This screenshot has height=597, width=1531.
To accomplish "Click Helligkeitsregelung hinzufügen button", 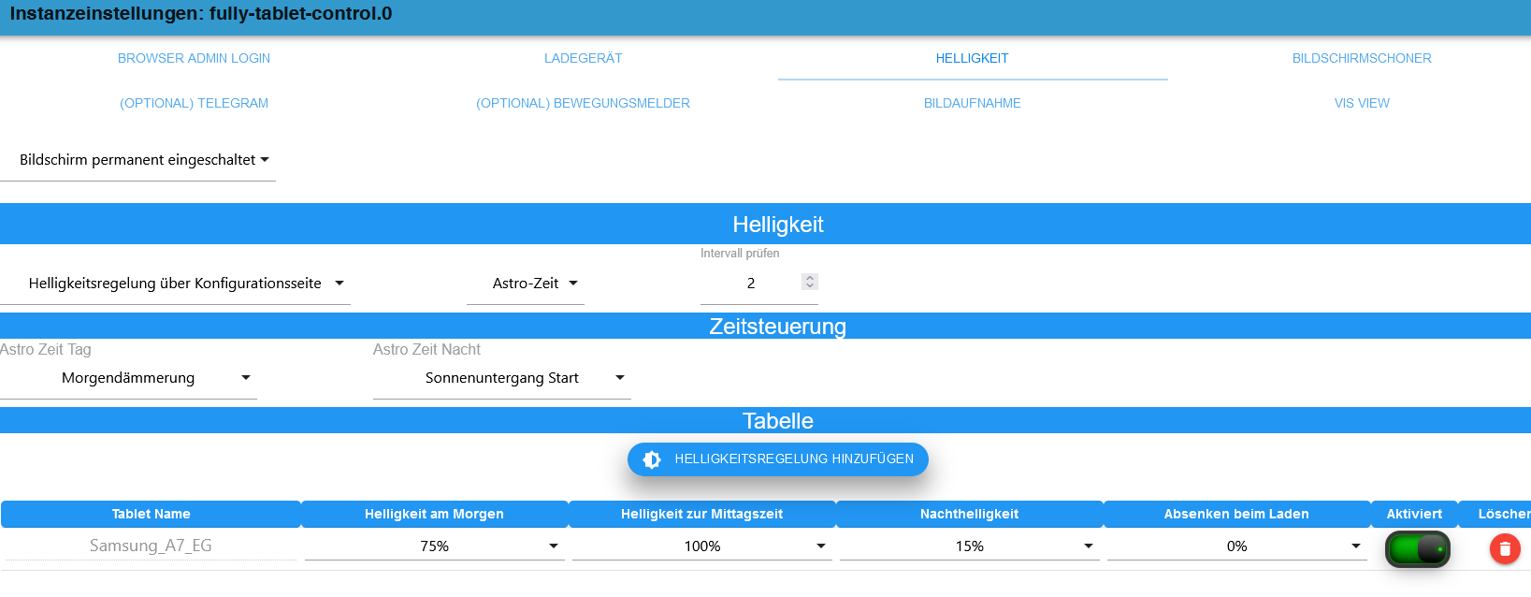I will (x=778, y=459).
